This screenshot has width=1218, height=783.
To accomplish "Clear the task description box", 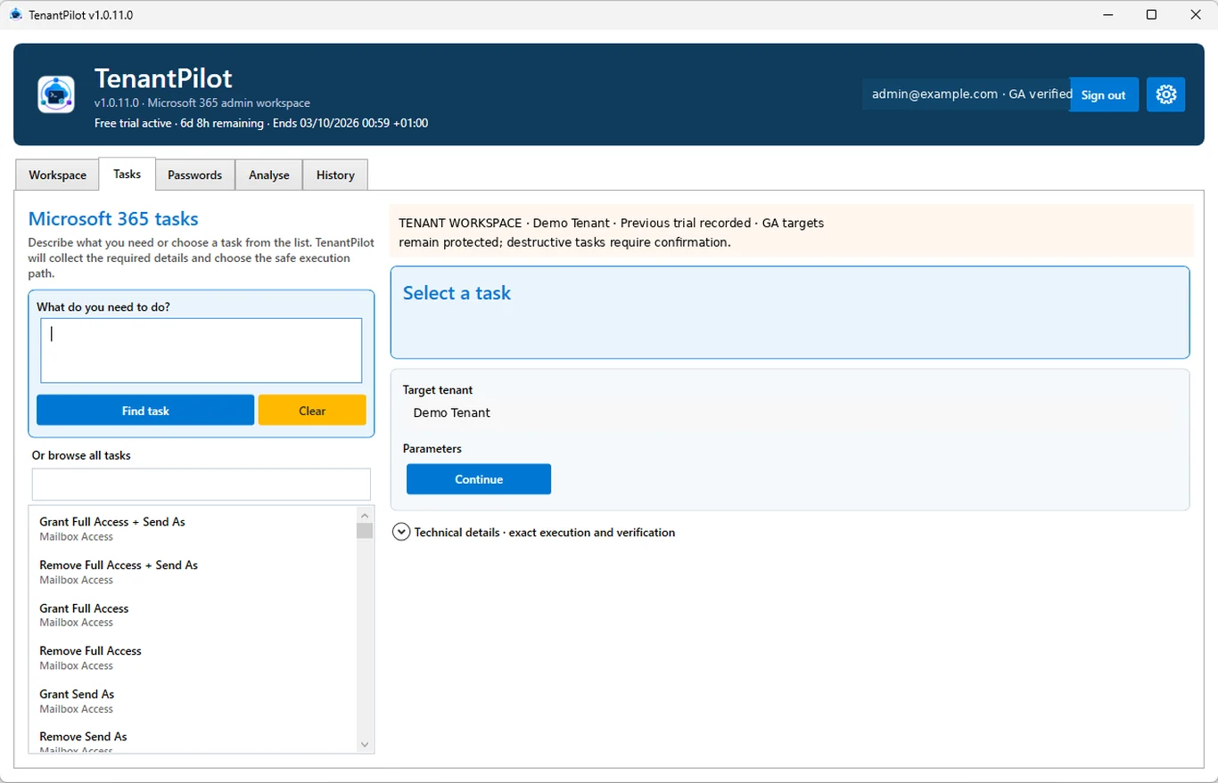I will (x=312, y=411).
